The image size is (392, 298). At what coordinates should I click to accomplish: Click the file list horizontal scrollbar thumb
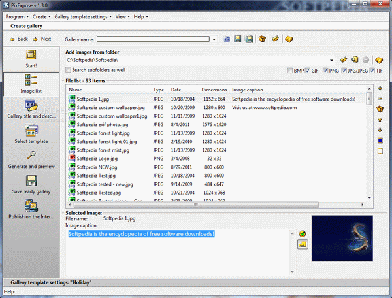coord(196,205)
